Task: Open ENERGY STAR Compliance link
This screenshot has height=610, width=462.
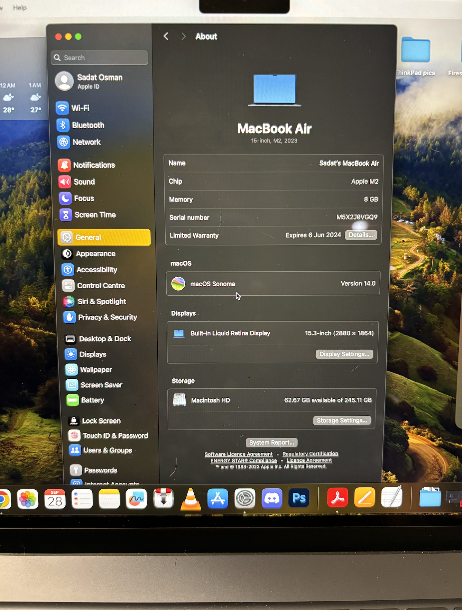Action: pos(244,461)
